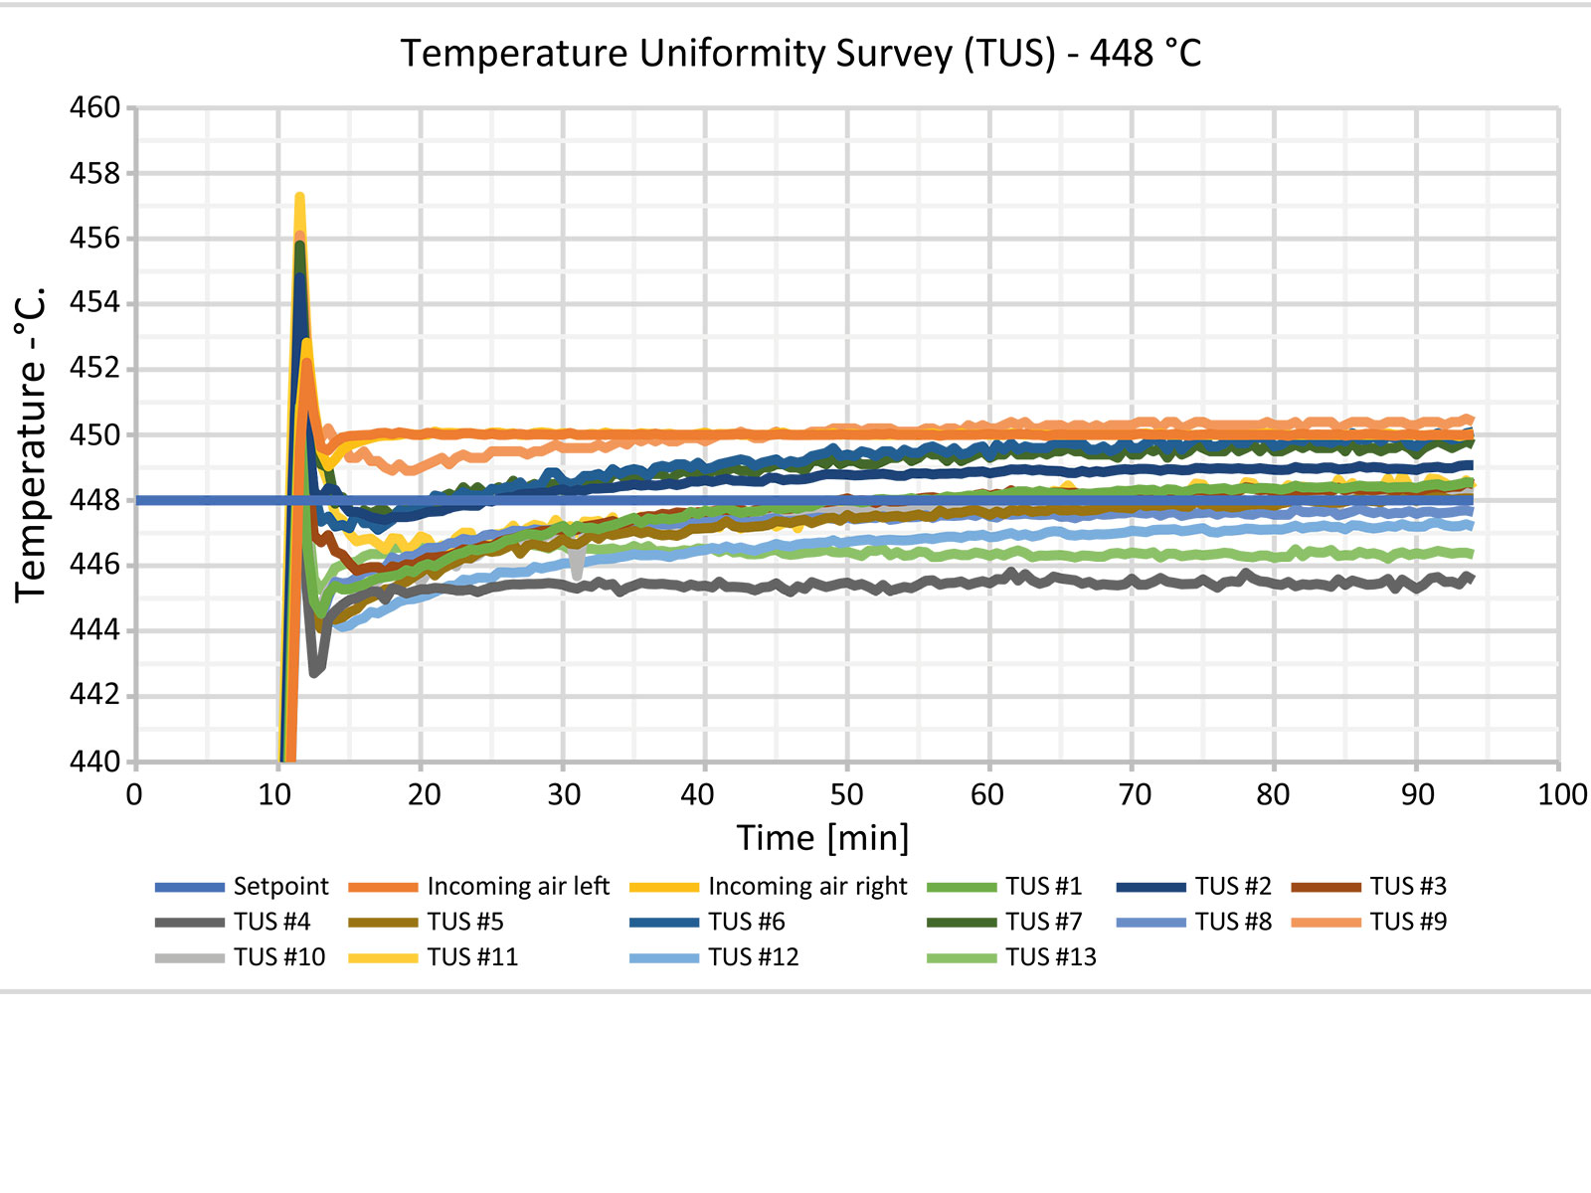The height and width of the screenshot is (1193, 1591).
Task: Click the x-axis value 0
Action: pyautogui.click(x=134, y=794)
